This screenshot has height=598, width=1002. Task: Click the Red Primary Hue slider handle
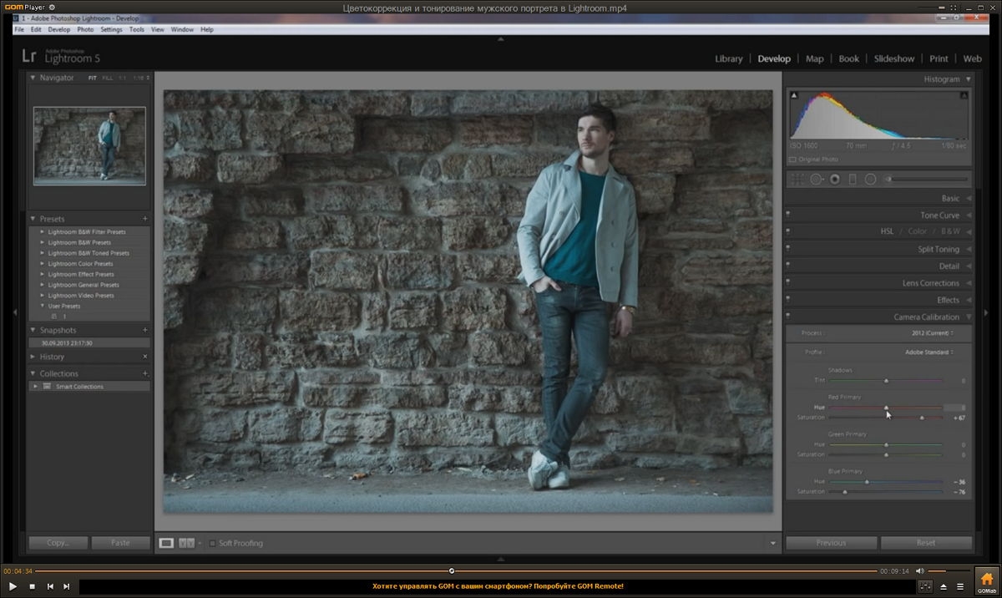coord(886,407)
